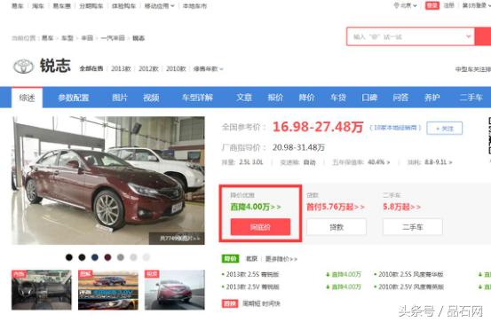The width and height of the screenshot is (491, 322).
Task: Open the 视频 tab
Action: [x=151, y=98]
